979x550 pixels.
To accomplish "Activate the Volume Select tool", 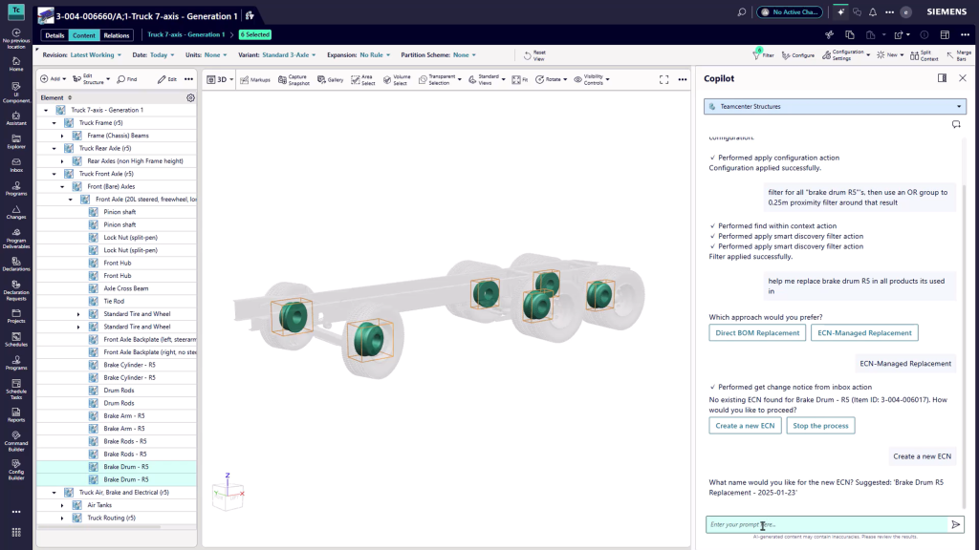I will tap(397, 80).
